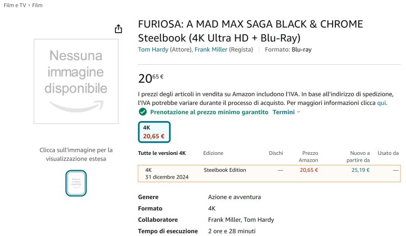Open "Prenotazione al prezzo minimo garantito" link

[x=209, y=112]
